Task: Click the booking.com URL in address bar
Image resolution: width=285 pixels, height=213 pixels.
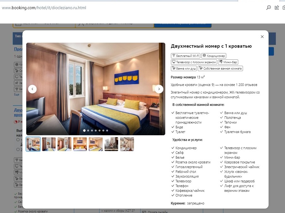Action: pos(44,8)
